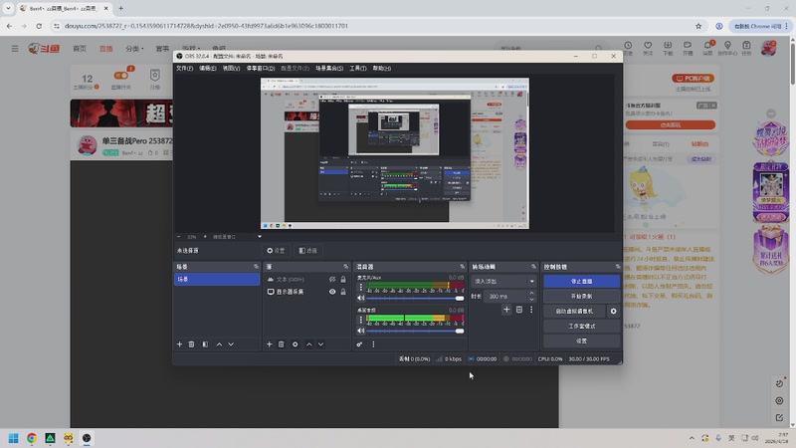Open source properties gear in sources panel
This screenshot has height=448, width=796.
pos(295,344)
